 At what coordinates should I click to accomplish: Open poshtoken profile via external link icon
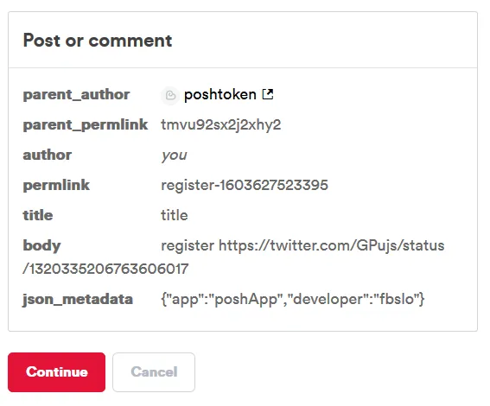click(x=268, y=94)
